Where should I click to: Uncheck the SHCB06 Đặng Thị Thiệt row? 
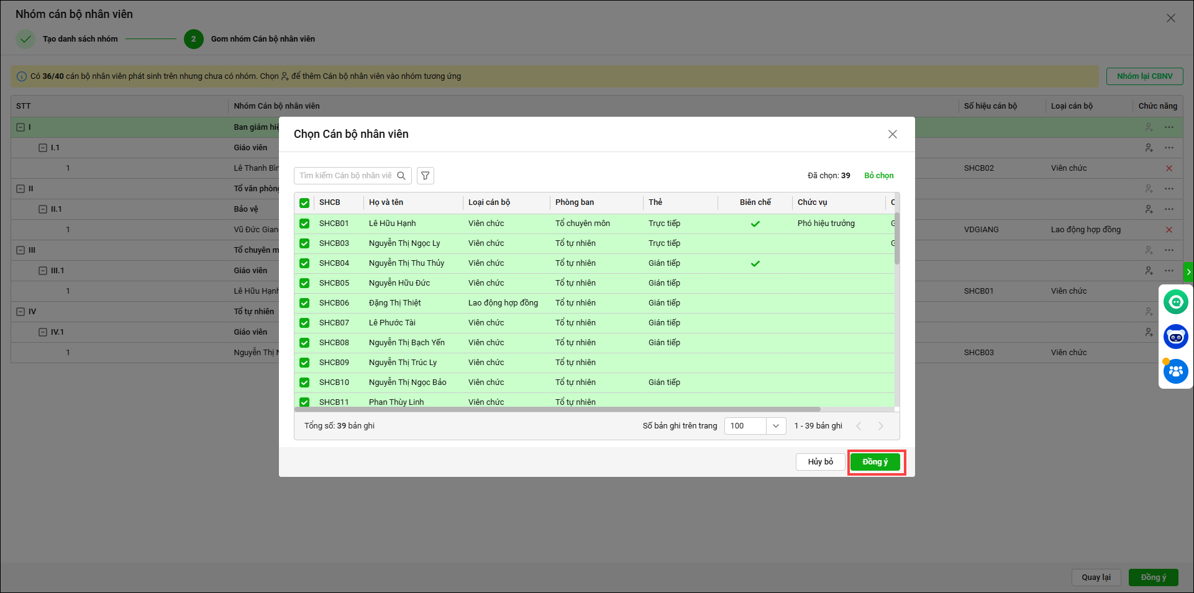(304, 303)
